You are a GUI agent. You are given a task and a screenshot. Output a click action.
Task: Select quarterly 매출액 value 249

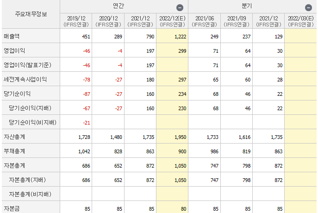[214, 37]
